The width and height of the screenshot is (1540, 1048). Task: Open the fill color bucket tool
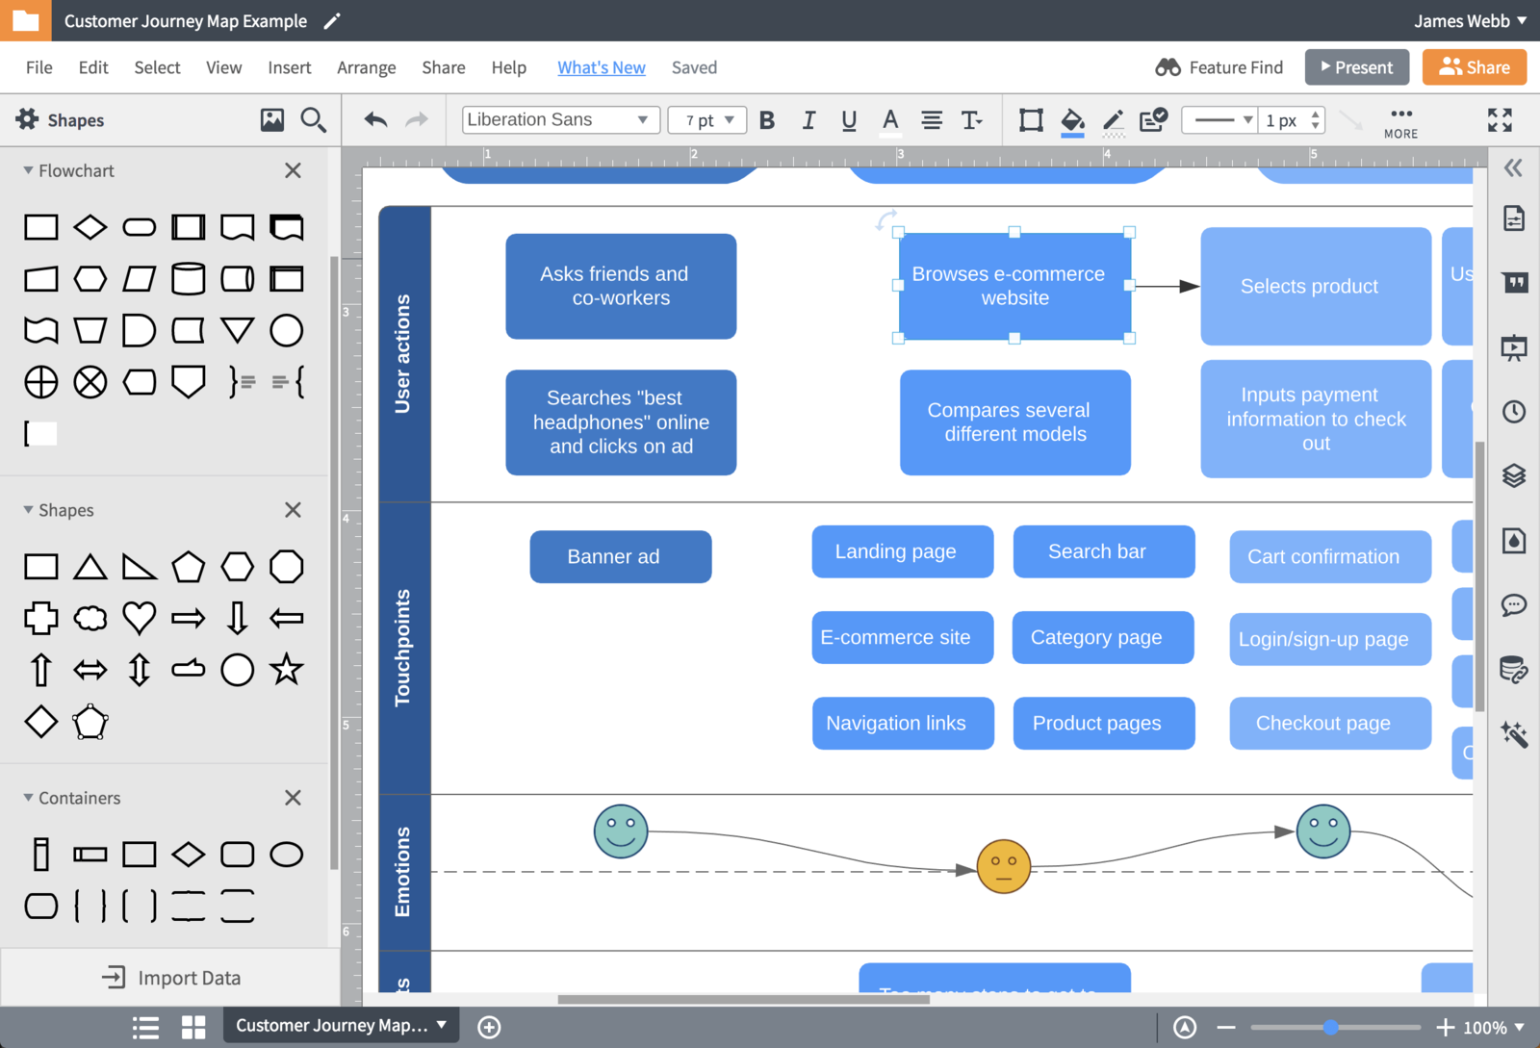click(x=1072, y=120)
